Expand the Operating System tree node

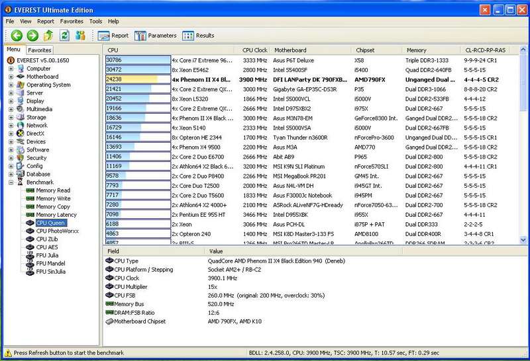(x=11, y=85)
